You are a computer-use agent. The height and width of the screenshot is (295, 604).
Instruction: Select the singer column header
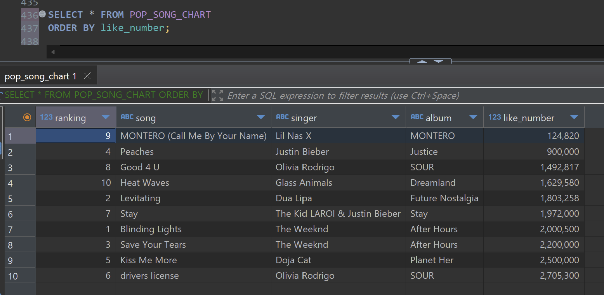pos(338,117)
